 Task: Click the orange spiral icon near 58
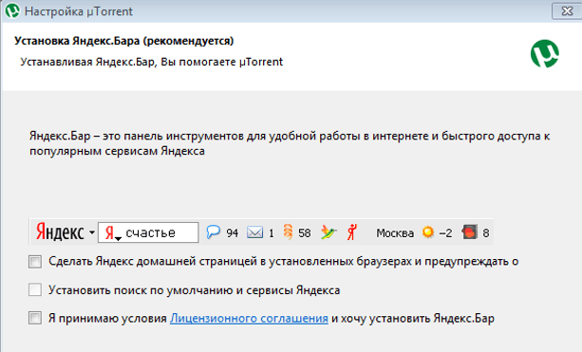pyautogui.click(x=288, y=232)
